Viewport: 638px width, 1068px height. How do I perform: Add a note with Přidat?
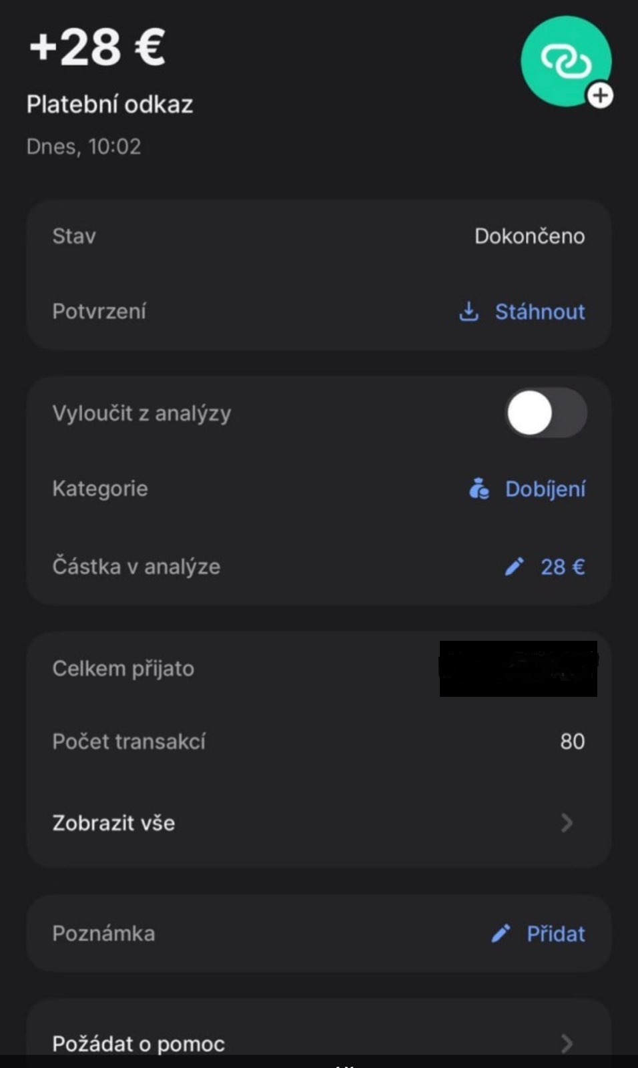[555, 933]
